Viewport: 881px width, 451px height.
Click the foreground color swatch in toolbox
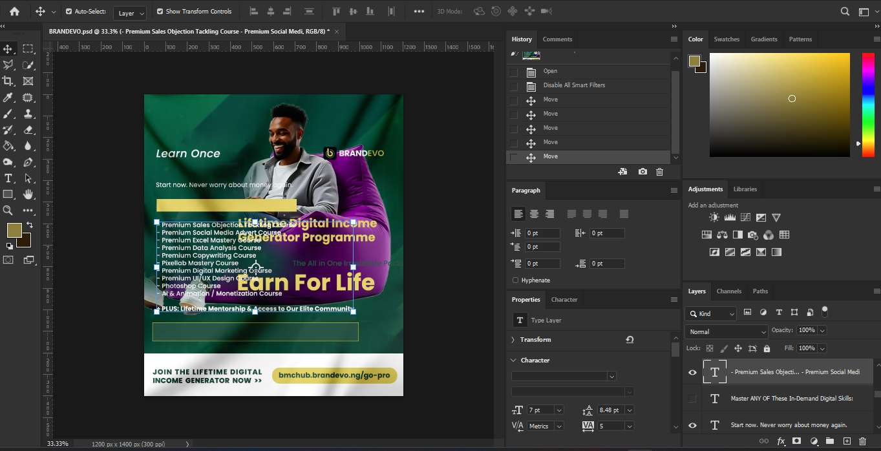(x=14, y=230)
